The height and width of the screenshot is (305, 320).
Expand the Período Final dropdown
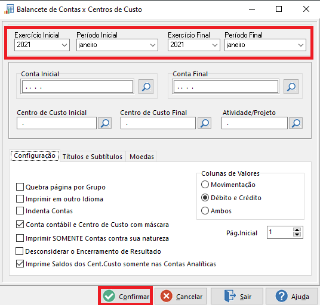click(x=301, y=45)
